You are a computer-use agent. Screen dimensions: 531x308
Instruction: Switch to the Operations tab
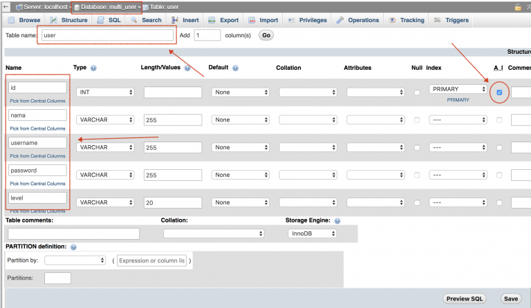point(357,20)
